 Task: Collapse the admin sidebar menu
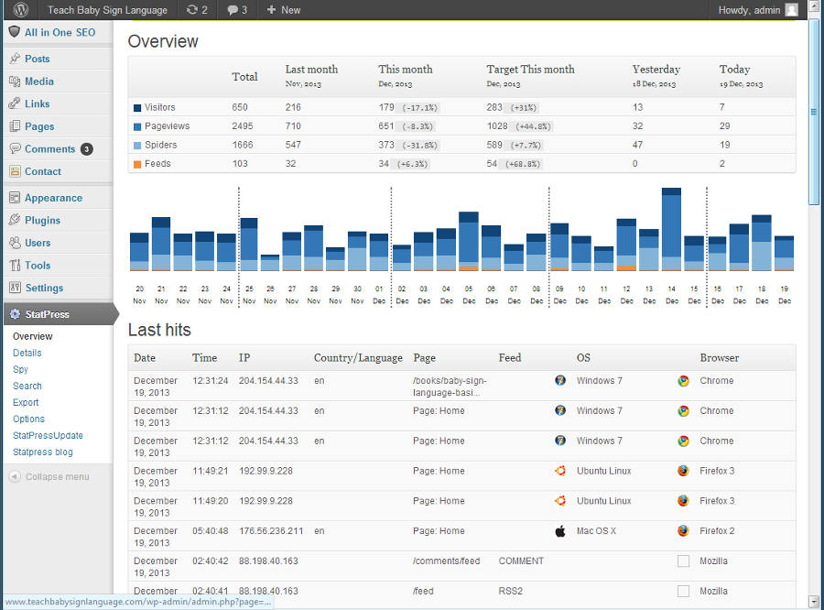point(56,476)
